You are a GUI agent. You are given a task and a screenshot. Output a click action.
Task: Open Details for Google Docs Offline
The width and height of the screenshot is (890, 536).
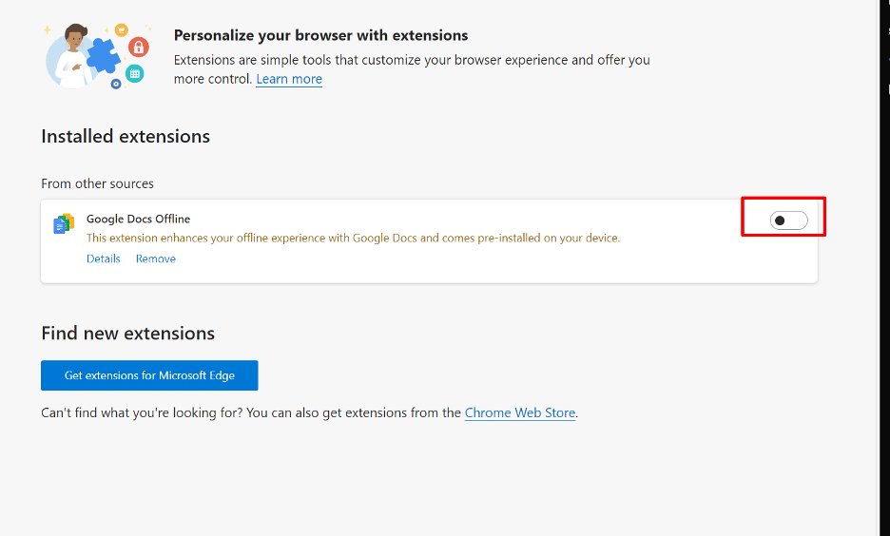click(104, 258)
